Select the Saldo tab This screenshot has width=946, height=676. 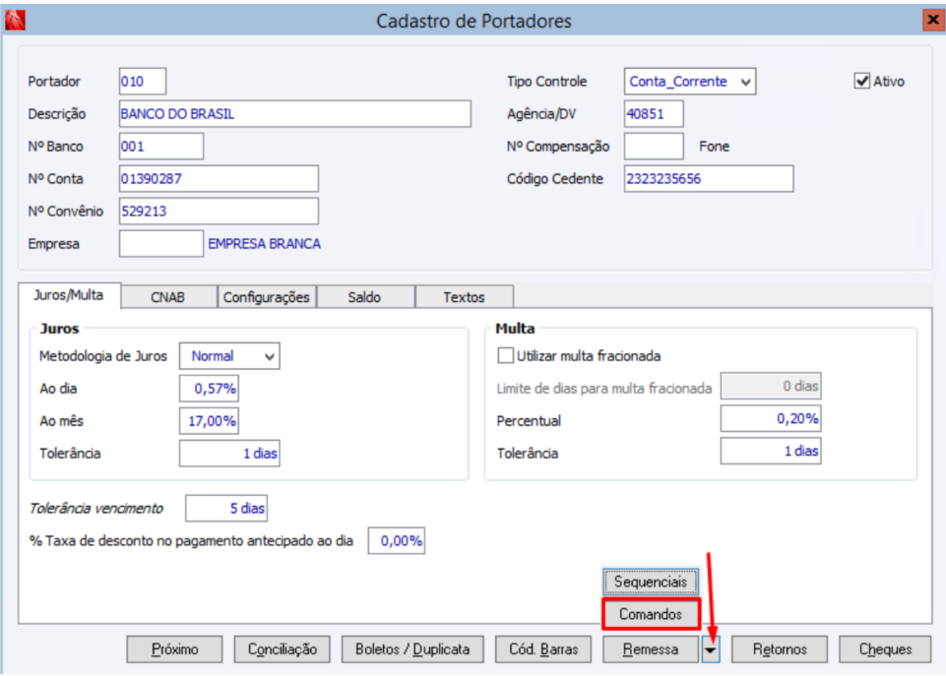pos(364,297)
